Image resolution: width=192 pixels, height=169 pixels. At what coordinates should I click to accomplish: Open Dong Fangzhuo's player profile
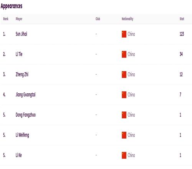26,115
